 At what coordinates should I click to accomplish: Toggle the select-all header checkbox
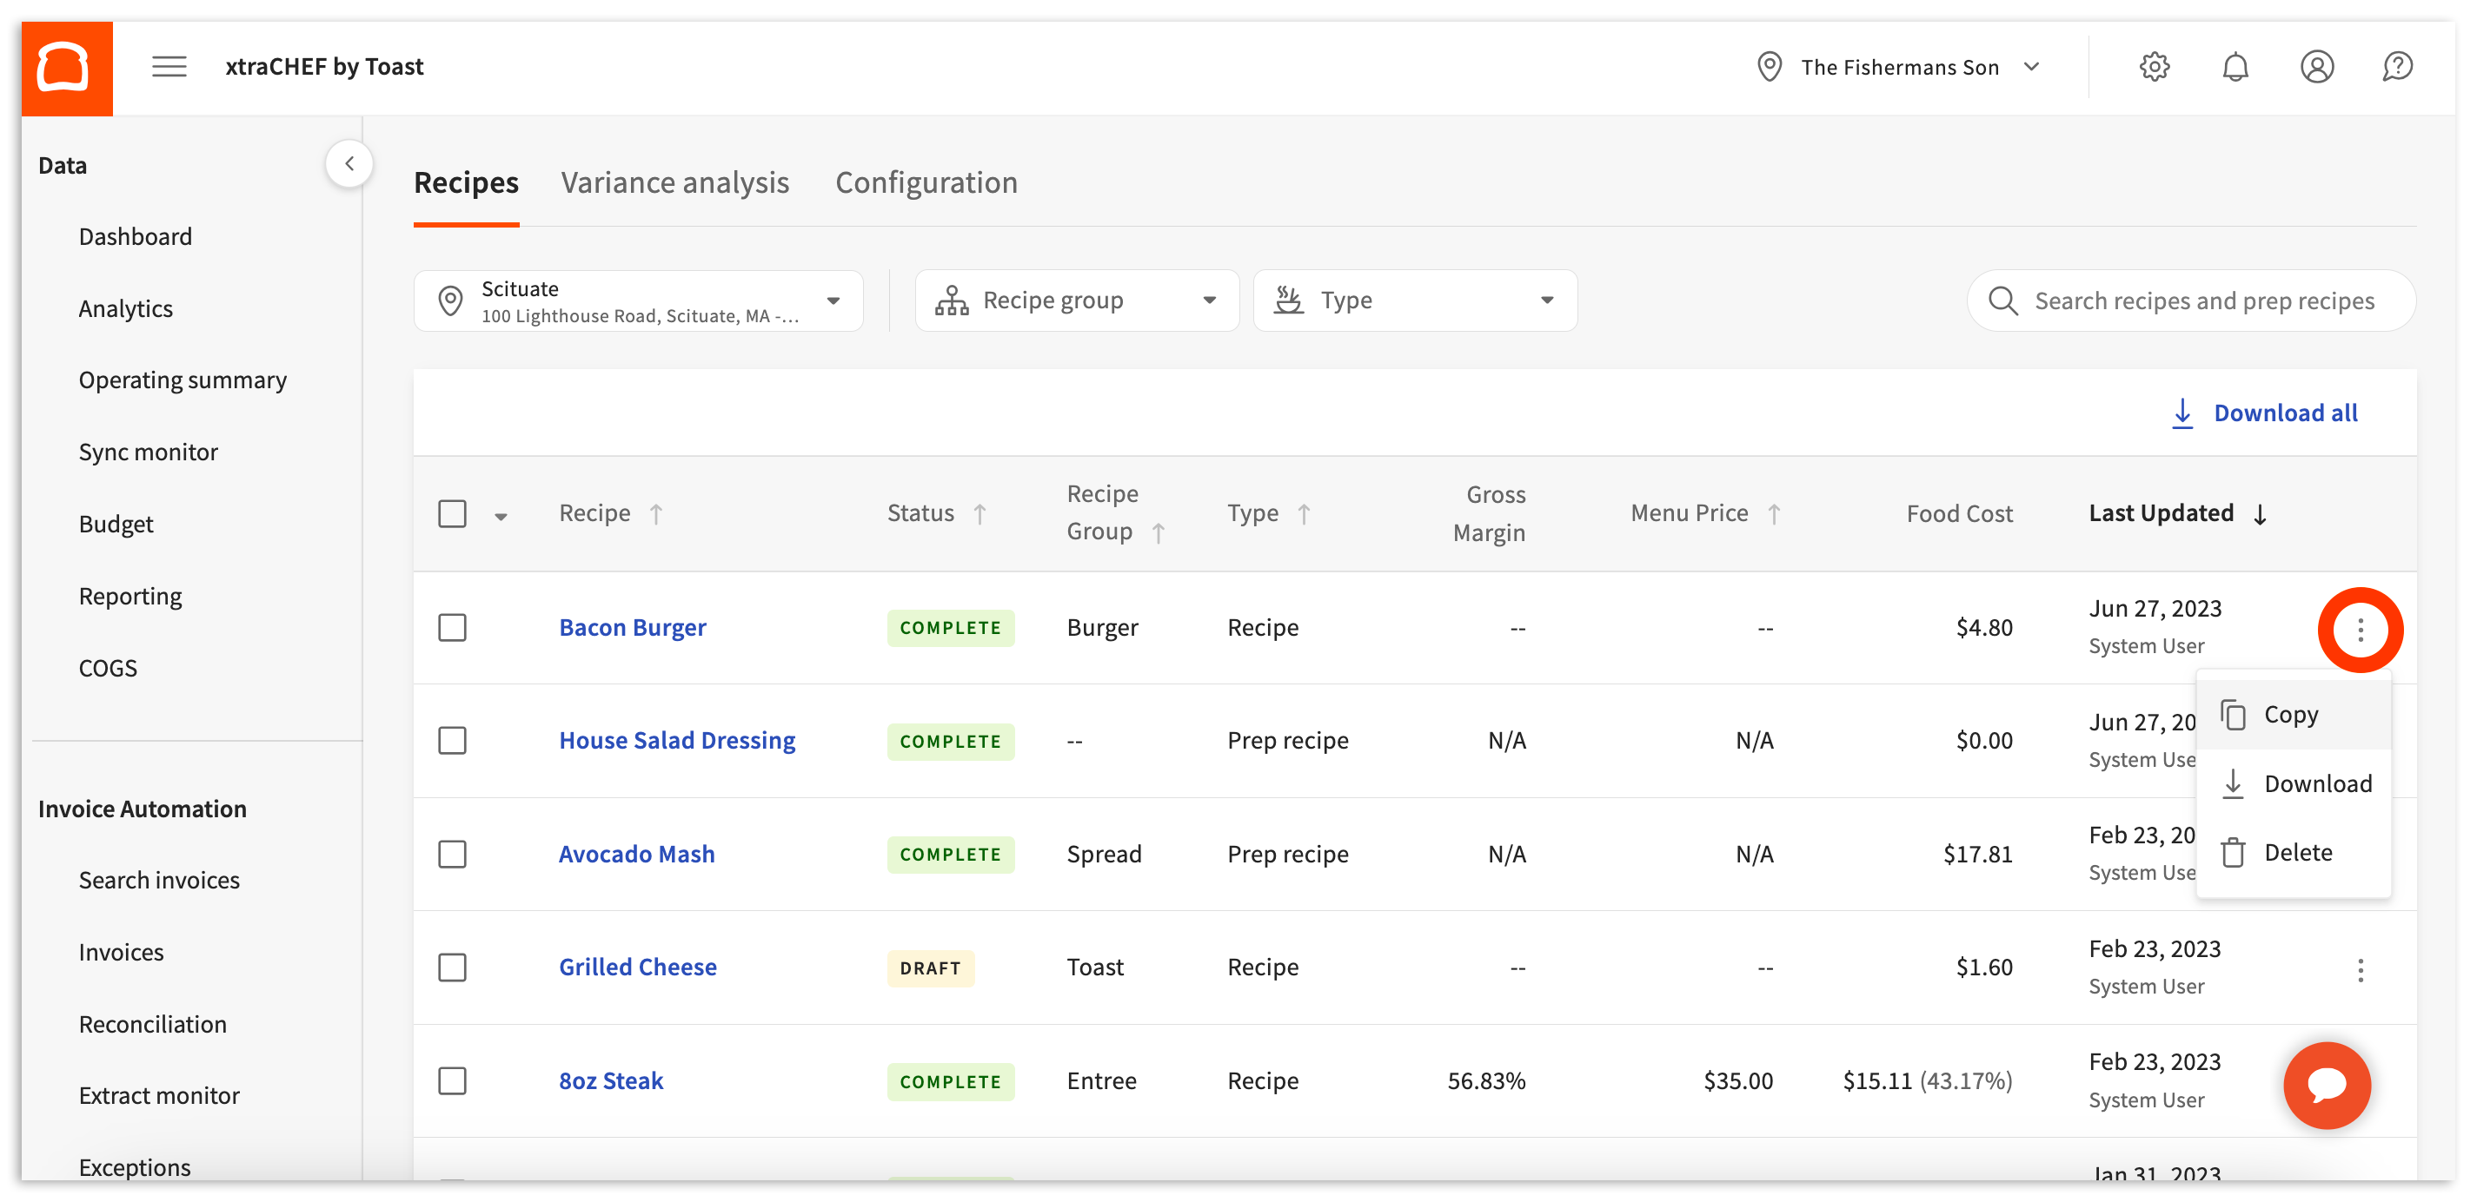point(452,513)
